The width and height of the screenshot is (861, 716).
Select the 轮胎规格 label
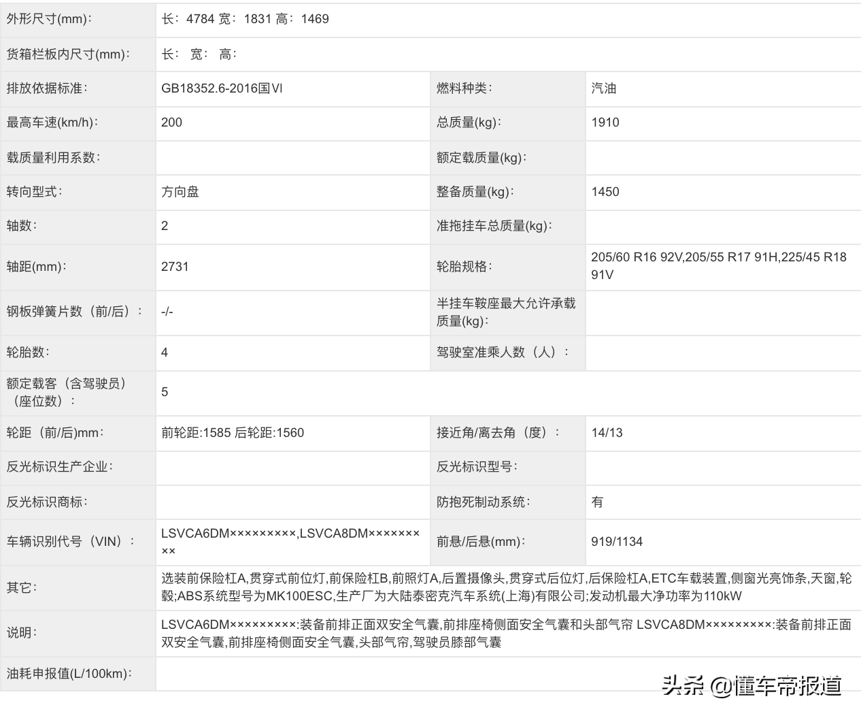(x=465, y=267)
